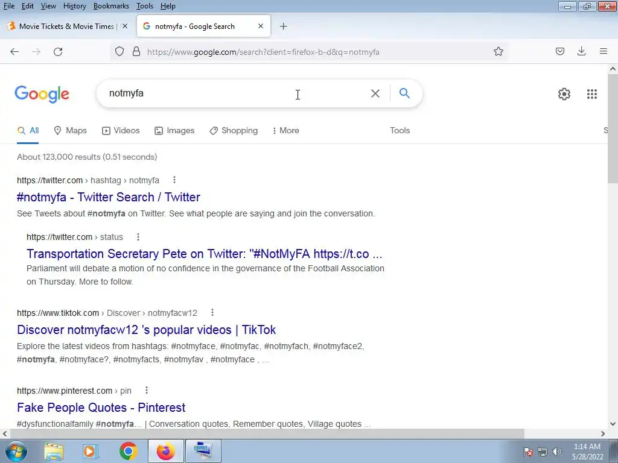Save the page to Pocket

[x=559, y=52]
